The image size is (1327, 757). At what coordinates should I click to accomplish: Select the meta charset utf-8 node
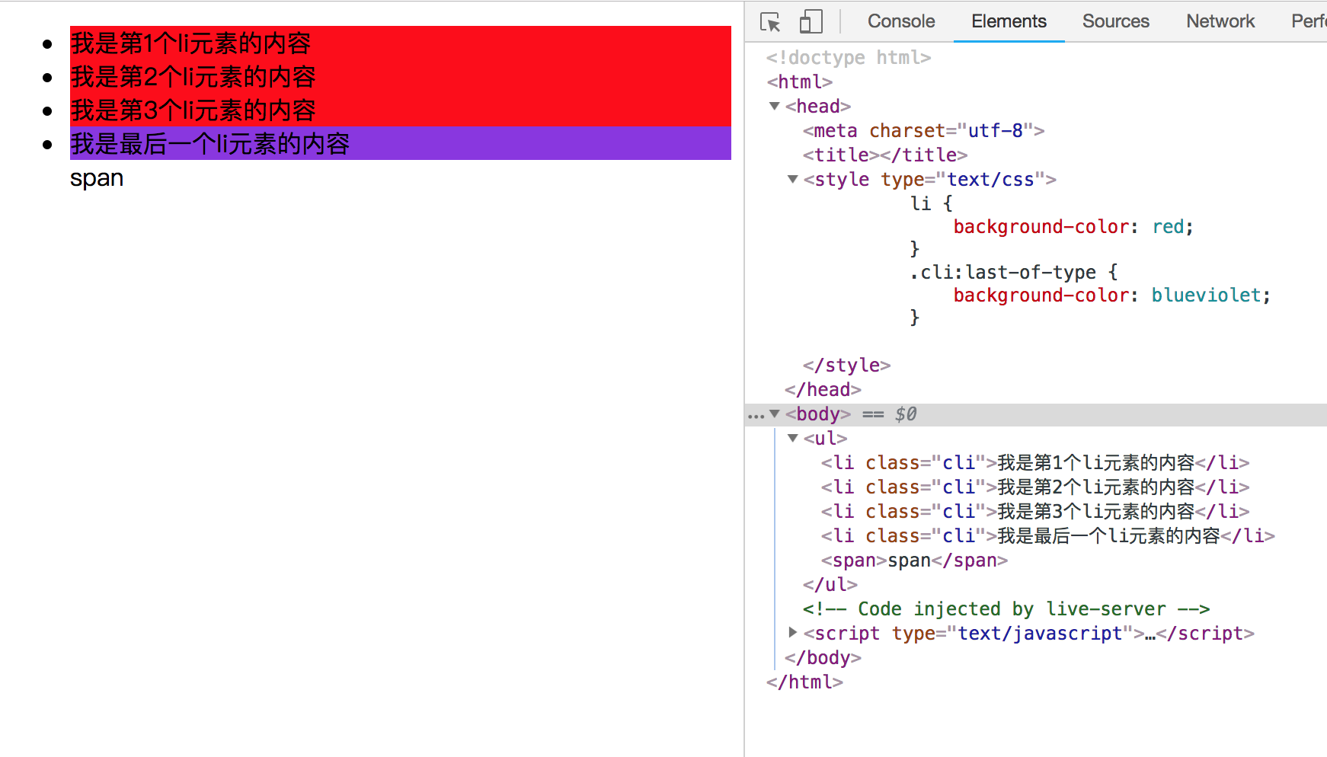click(923, 131)
